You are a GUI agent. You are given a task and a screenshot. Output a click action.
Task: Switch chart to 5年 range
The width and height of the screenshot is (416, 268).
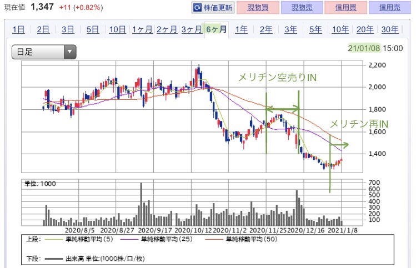(315, 29)
